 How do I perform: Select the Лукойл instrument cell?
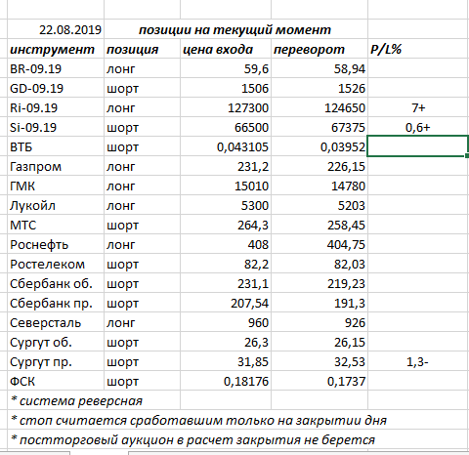coord(56,205)
